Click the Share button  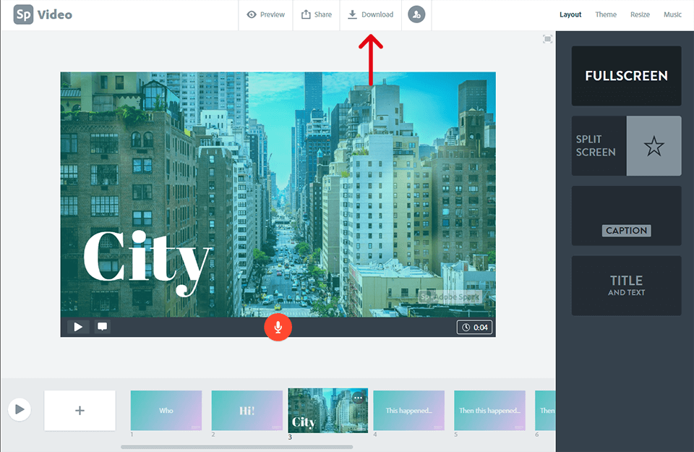pos(317,14)
